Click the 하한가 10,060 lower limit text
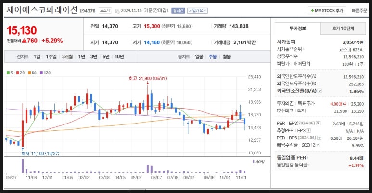This screenshot has height=193, width=372. click(177, 42)
